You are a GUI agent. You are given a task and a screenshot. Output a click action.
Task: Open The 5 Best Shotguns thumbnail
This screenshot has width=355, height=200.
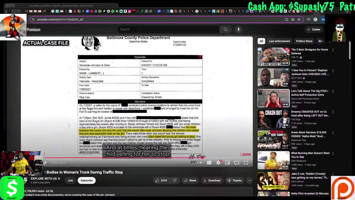(x=273, y=57)
